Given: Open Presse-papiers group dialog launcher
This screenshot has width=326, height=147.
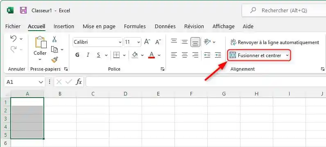Looking at the screenshot, I should 66,69.
